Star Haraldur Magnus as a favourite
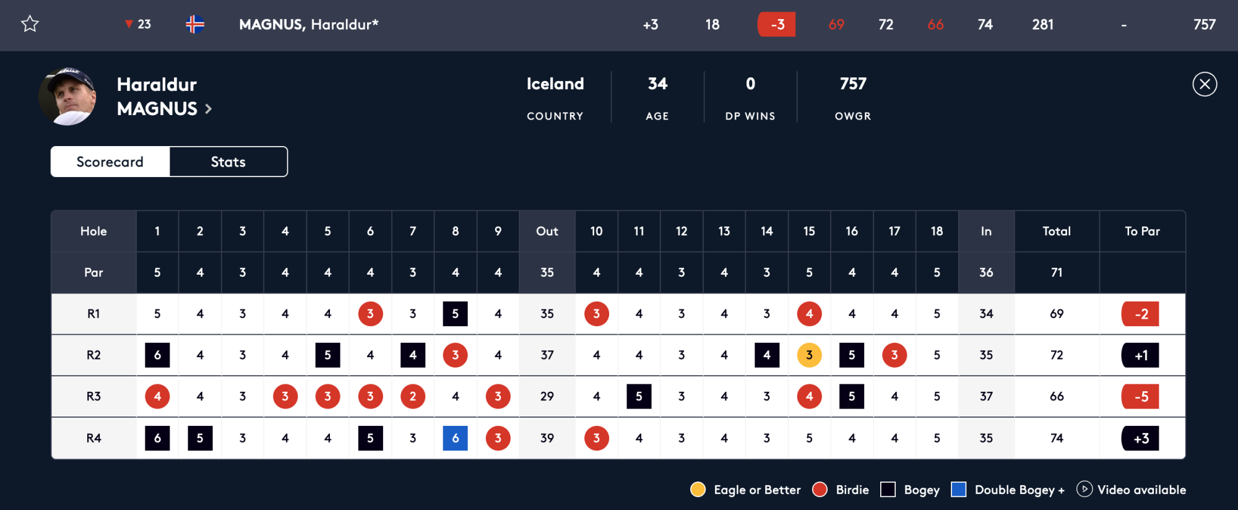1238x510 pixels. coord(30,24)
